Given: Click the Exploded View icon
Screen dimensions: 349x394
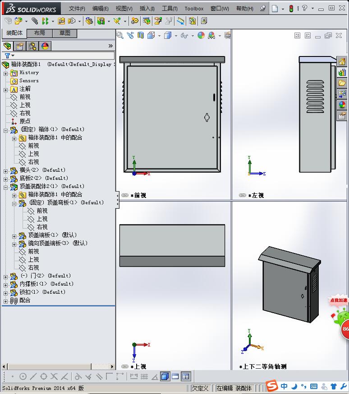Looking at the screenshot, I should click(x=158, y=21).
